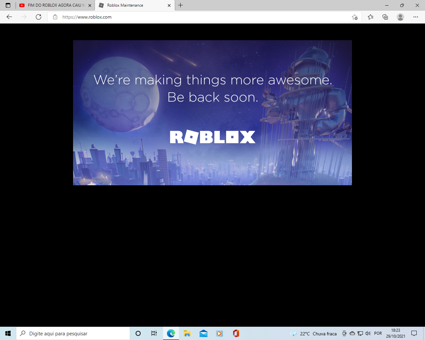Add this page to favorites
Viewport: 425px width, 340px height.
[x=355, y=17]
